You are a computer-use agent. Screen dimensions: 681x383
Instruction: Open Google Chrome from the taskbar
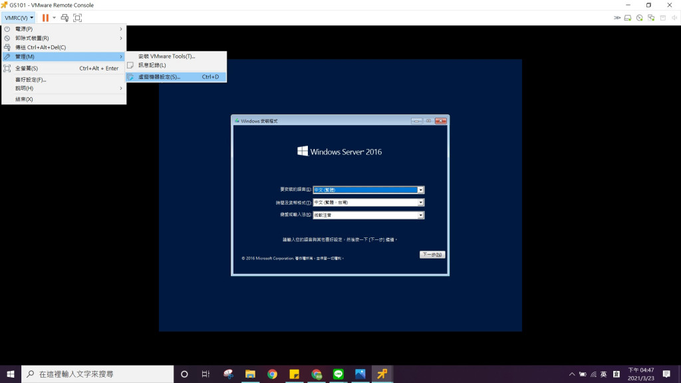[x=272, y=374]
